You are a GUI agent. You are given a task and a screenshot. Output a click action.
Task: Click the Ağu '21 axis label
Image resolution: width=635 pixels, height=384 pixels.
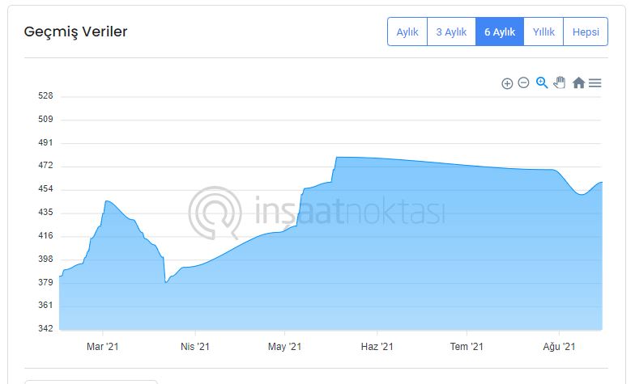pos(559,346)
